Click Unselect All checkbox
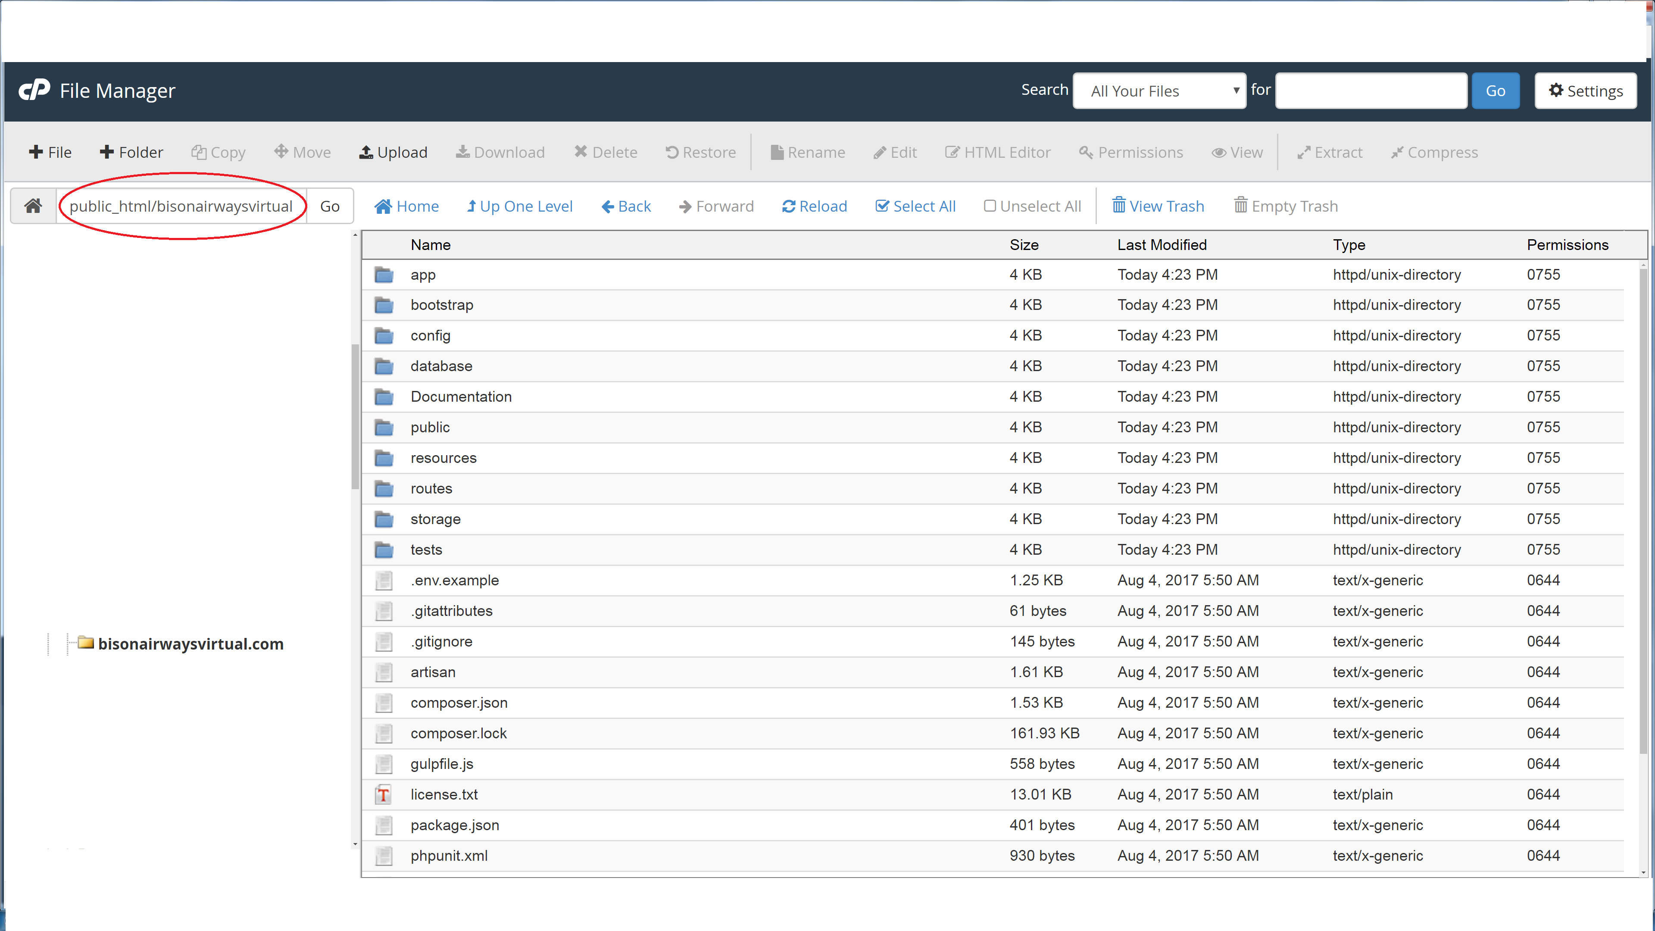Viewport: 1655px width, 931px height. tap(990, 206)
